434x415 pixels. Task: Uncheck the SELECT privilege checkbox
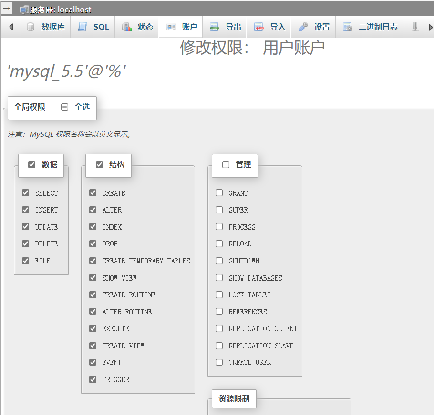tap(26, 193)
